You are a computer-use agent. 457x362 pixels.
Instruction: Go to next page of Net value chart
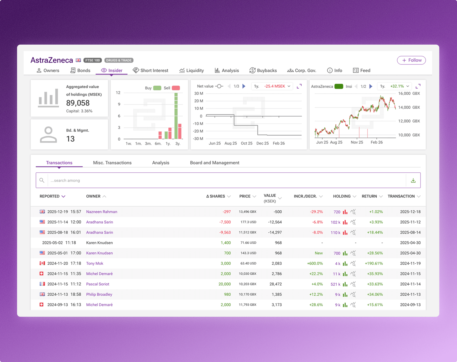click(244, 86)
